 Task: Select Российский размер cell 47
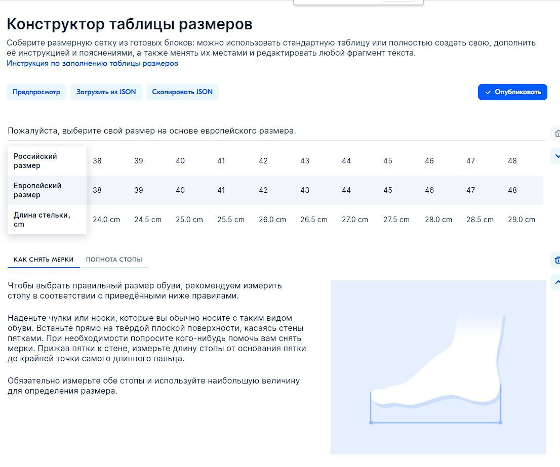(471, 161)
